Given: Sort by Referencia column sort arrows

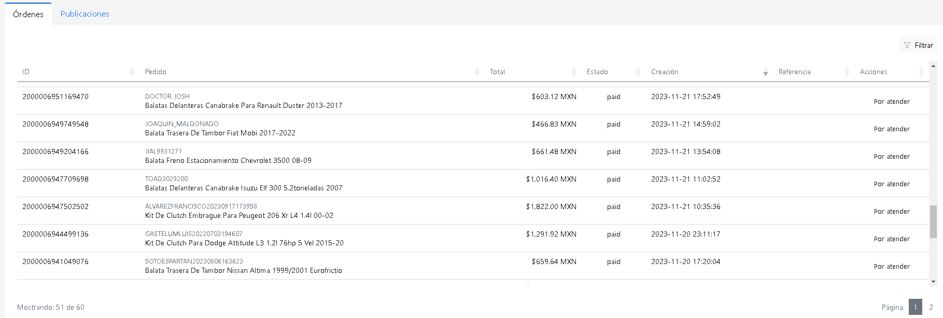Looking at the screenshot, I should click(x=847, y=72).
